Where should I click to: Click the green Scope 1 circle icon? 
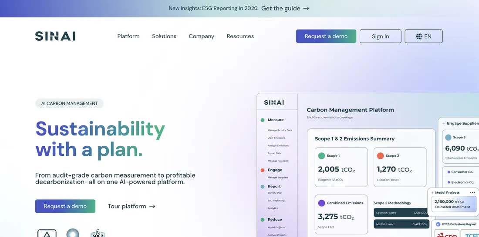click(321, 156)
